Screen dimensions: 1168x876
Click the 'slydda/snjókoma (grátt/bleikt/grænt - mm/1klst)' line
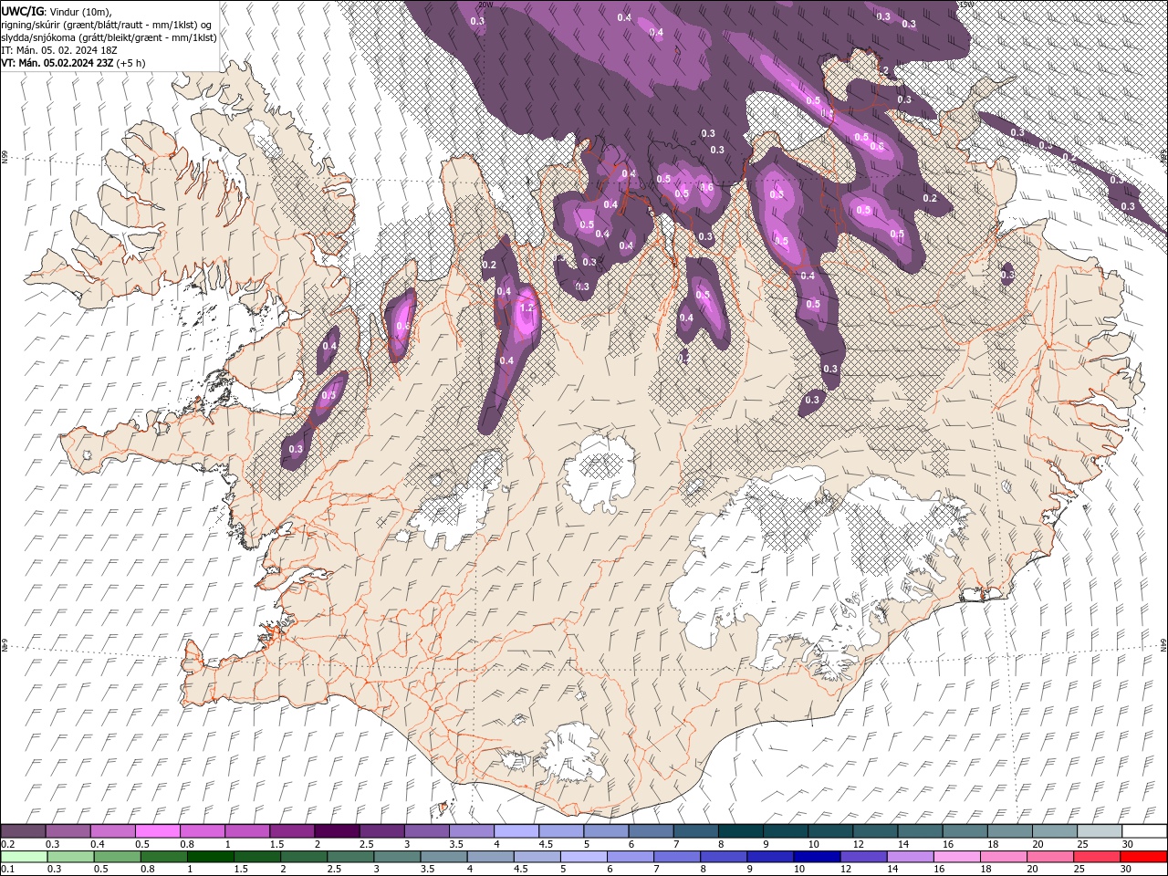point(109,37)
